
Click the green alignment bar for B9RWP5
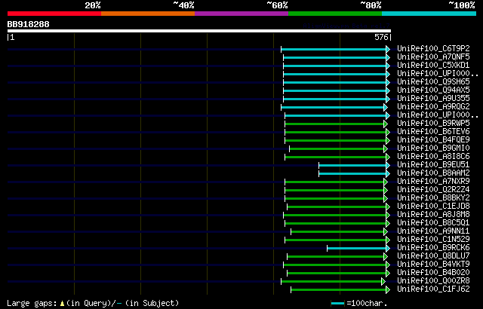[334, 124]
